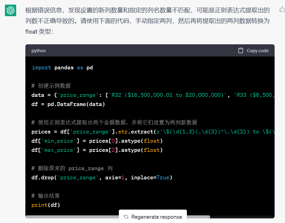
Task: Click the df.drop('price_range' line
Action: point(102,177)
